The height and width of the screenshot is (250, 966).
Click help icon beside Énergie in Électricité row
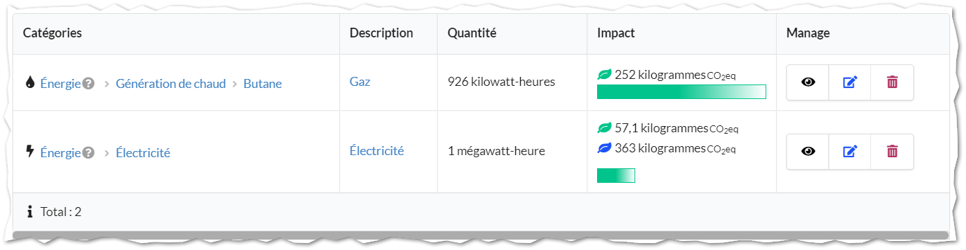point(88,152)
